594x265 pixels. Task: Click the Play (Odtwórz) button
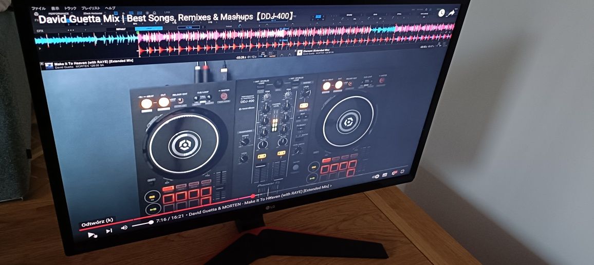pyautogui.click(x=92, y=236)
